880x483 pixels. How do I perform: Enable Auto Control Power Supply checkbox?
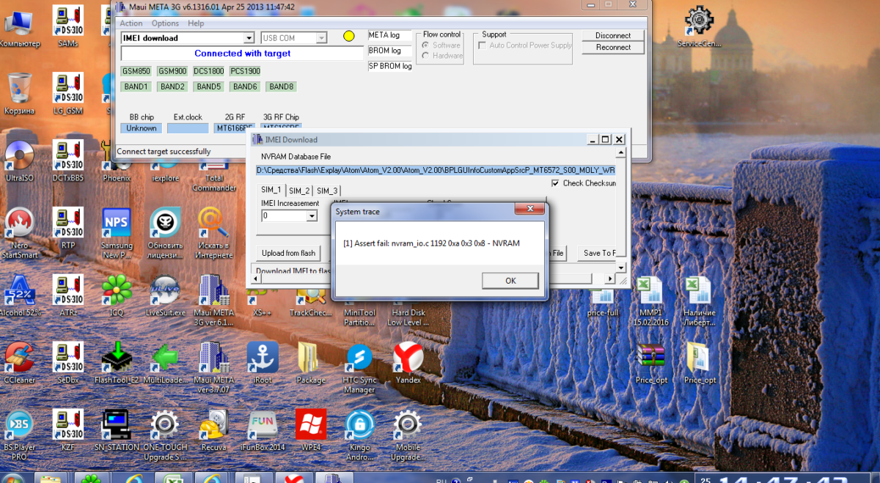click(482, 45)
